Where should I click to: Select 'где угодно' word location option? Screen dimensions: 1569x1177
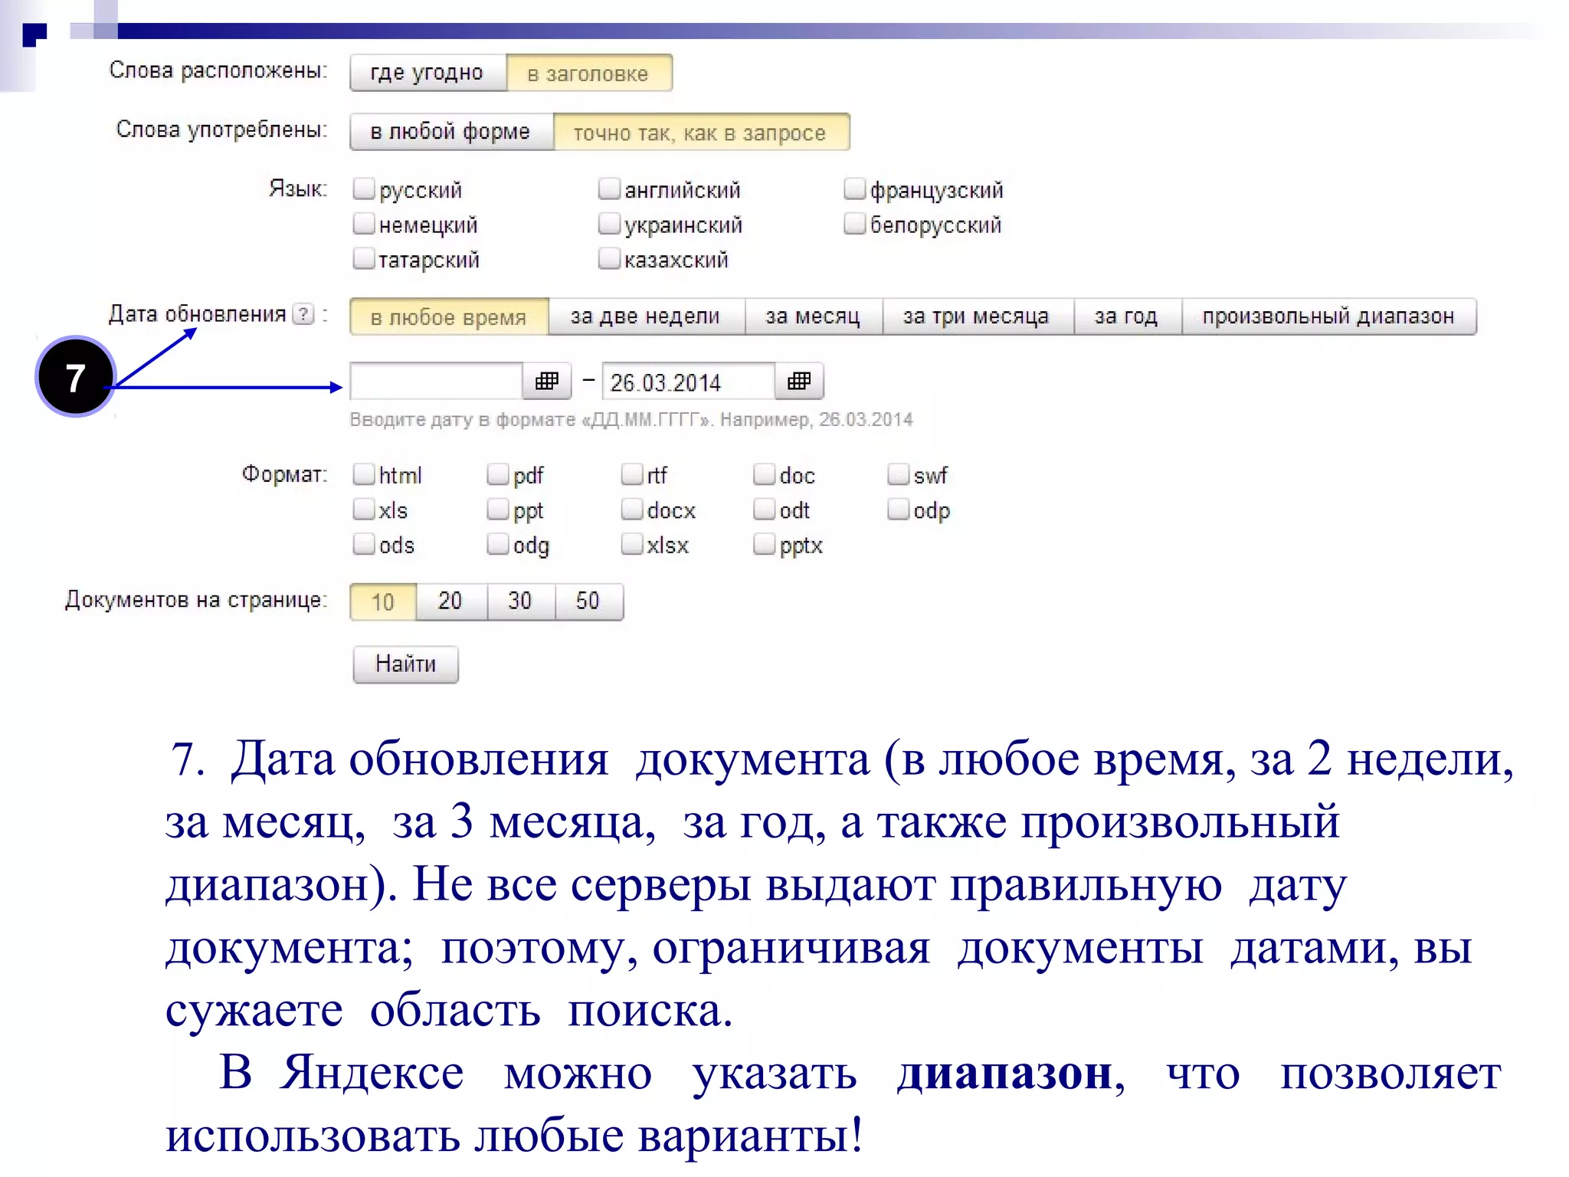[x=427, y=73]
